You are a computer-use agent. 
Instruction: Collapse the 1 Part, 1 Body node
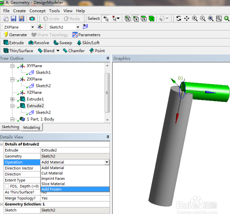click(x=12, y=119)
